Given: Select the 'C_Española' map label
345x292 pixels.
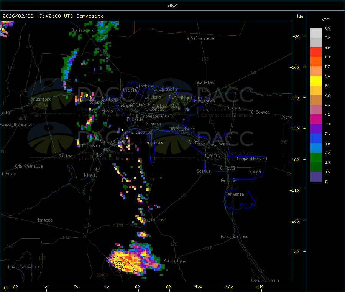Looking at the screenshot, I should click(x=165, y=89).
